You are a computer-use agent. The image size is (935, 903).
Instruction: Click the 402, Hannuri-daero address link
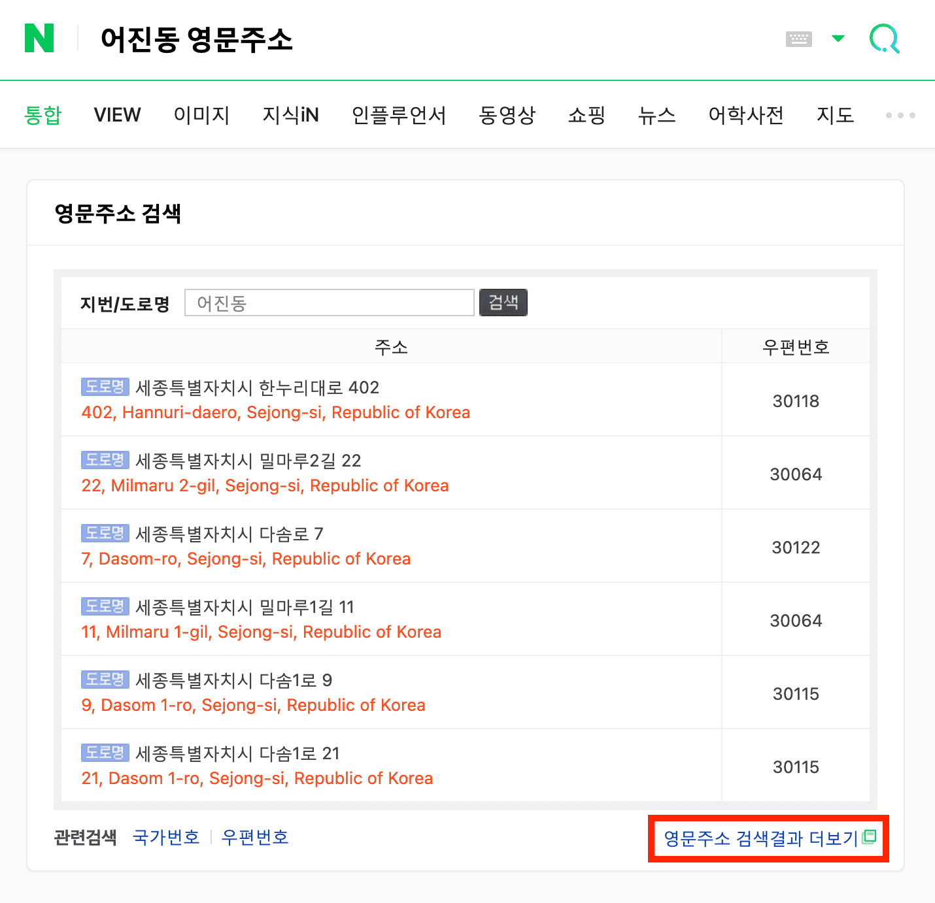pyautogui.click(x=275, y=412)
